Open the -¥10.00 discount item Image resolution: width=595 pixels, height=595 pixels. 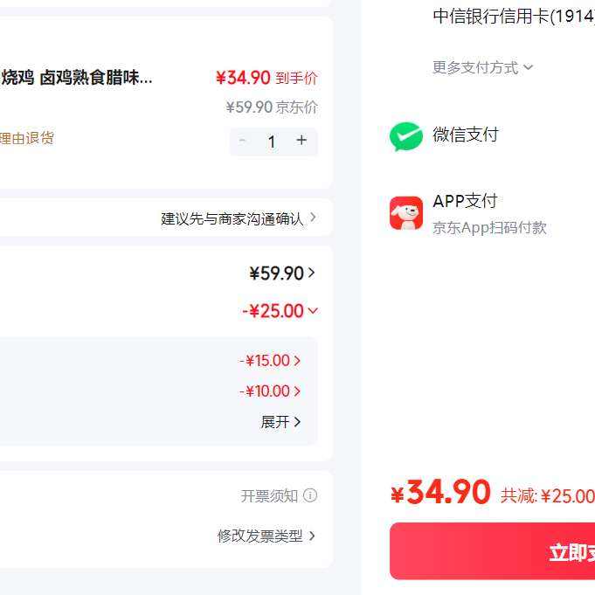tap(271, 391)
